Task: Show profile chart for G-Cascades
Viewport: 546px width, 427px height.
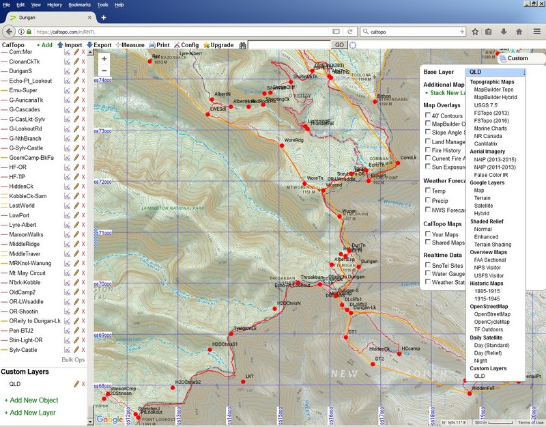Action: pyautogui.click(x=67, y=109)
